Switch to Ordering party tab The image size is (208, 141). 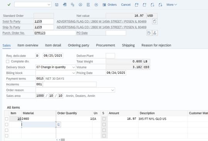point(79,45)
